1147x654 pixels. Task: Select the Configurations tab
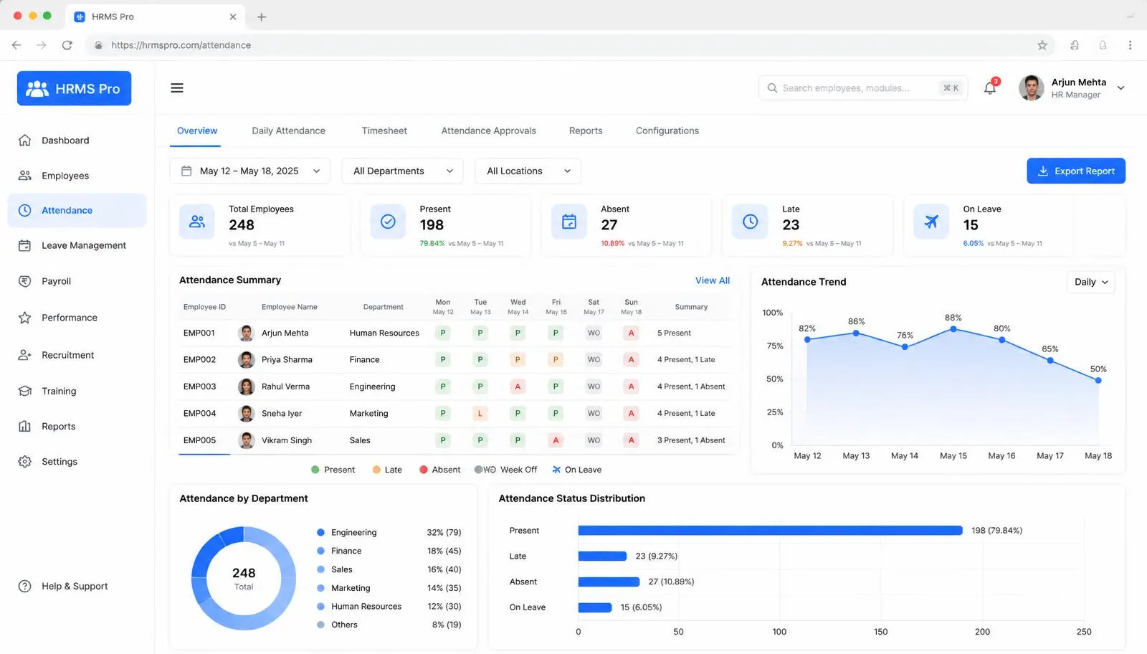667,131
